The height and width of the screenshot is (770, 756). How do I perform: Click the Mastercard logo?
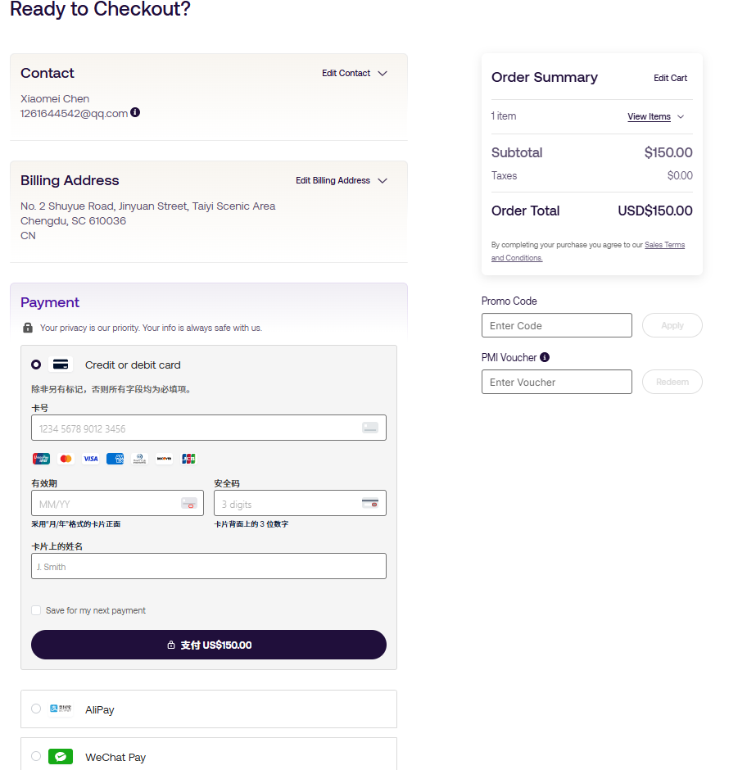coord(66,459)
